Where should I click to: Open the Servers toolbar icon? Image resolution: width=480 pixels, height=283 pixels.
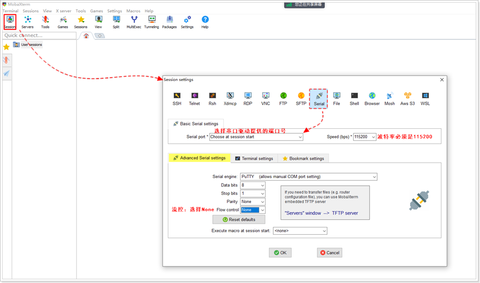coord(28,22)
